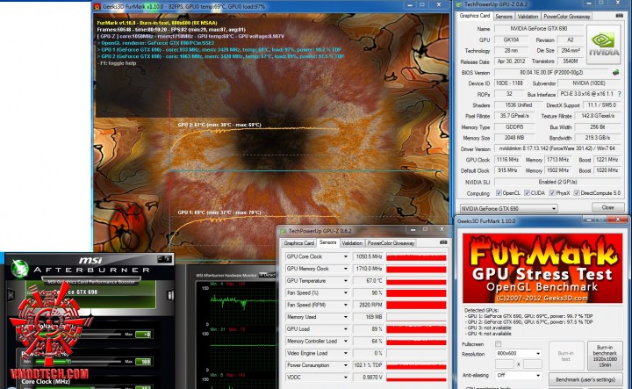Switch to Sensors tab in the GPU-Z Graphics Card window
This screenshot has height=389, width=632.
[x=504, y=17]
